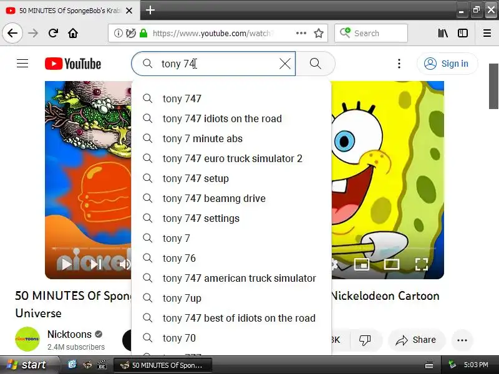Pick the "tony 747 settings" suggestion
The height and width of the screenshot is (374, 499).
pyautogui.click(x=231, y=219)
